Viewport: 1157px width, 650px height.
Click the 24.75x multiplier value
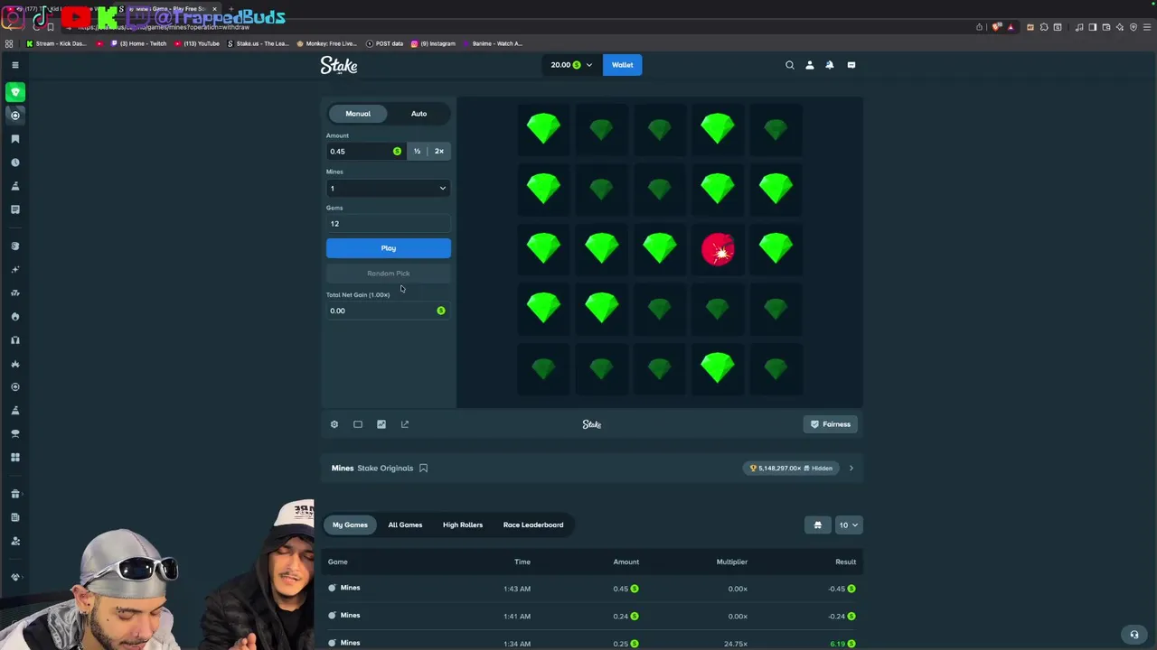[735, 644]
